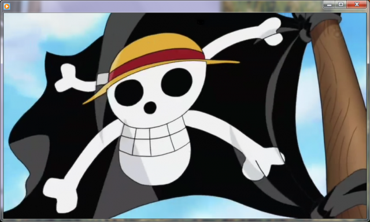Click the orange media player icon in title bar
Viewport: 370px width, 222px height.
click(7, 6)
